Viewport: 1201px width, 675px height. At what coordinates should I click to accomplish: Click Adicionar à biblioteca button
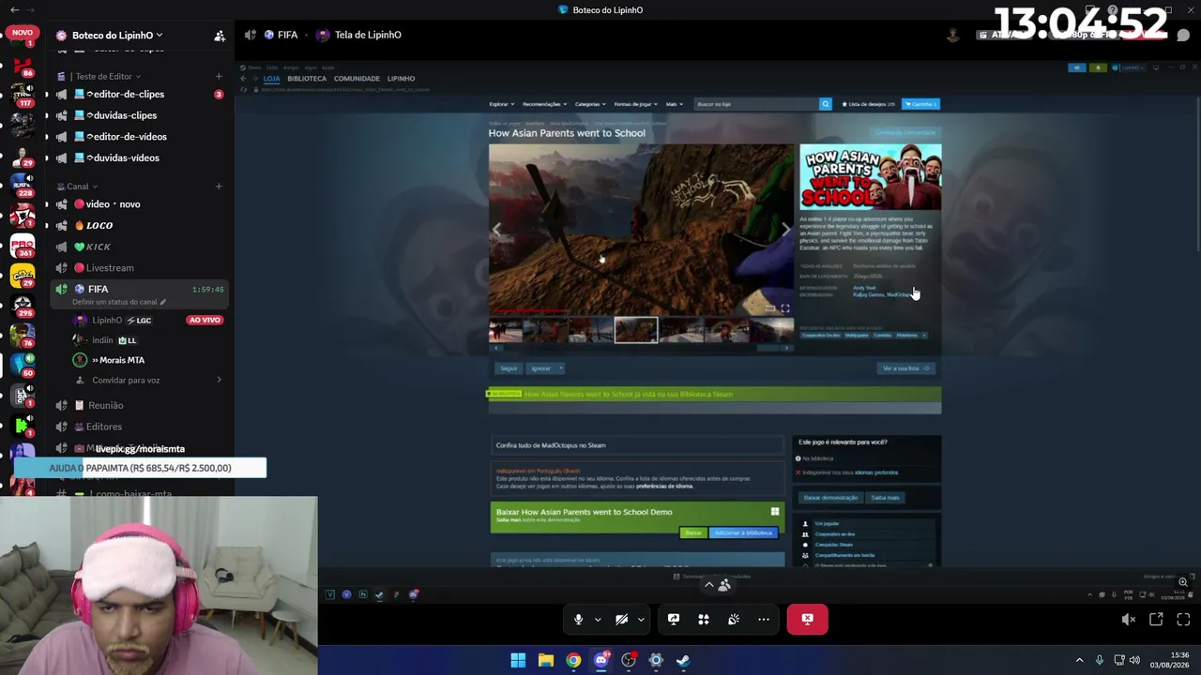click(743, 532)
